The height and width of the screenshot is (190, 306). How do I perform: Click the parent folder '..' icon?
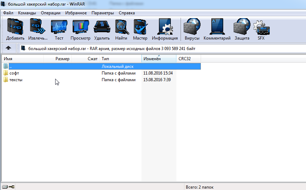coord(6,66)
